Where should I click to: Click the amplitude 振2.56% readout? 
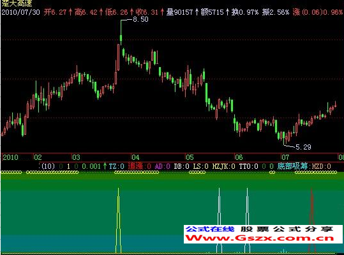click(x=275, y=12)
